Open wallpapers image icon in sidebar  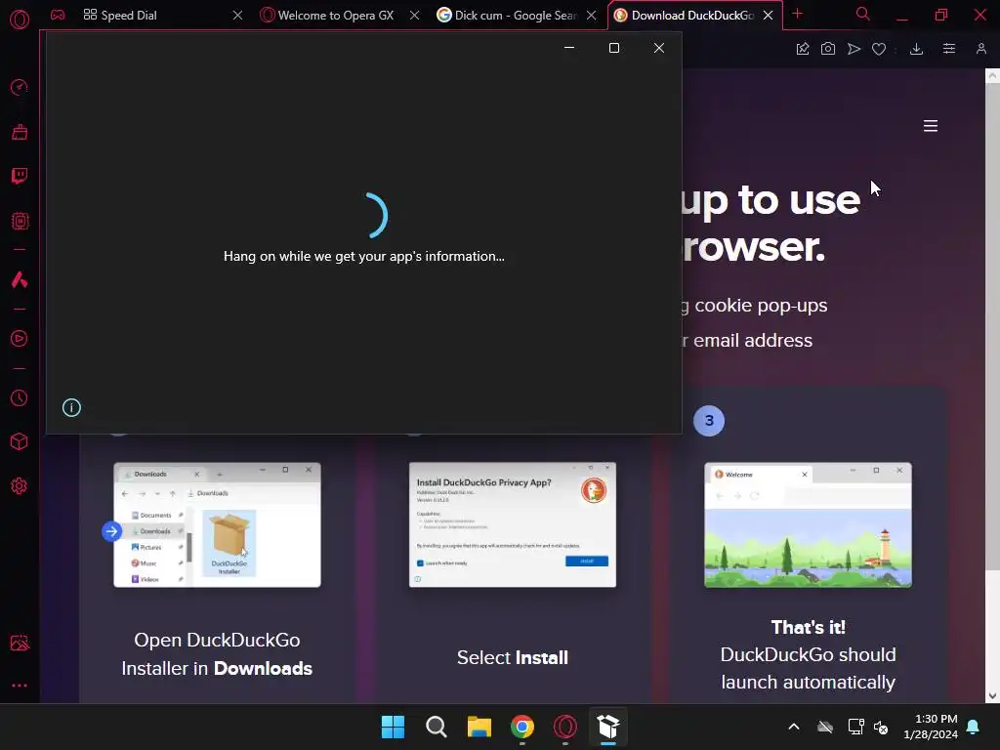point(20,643)
